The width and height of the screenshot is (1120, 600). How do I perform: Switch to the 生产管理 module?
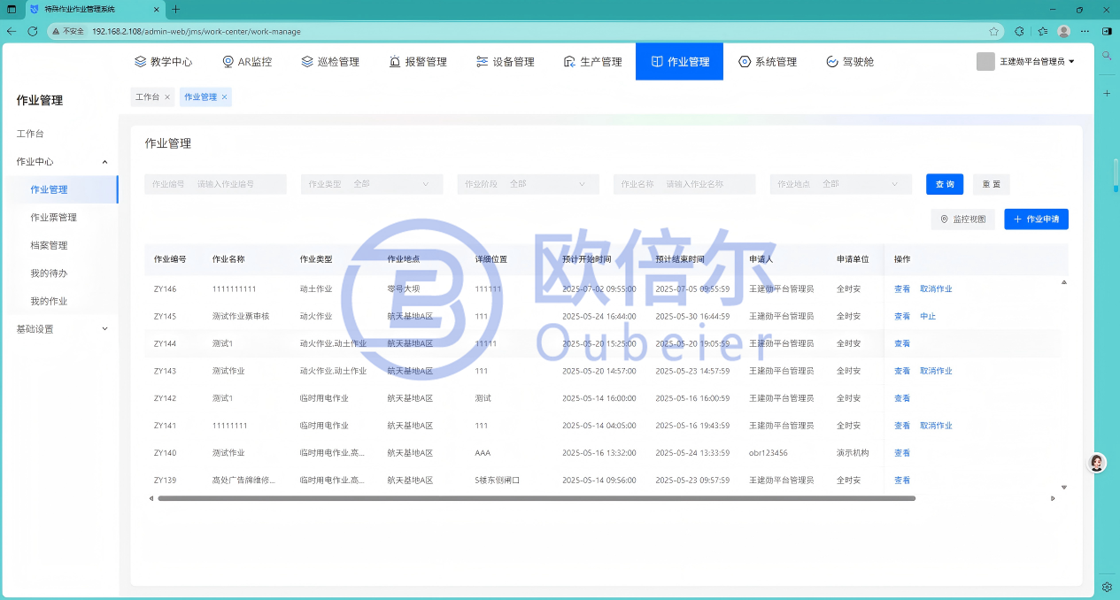point(592,62)
